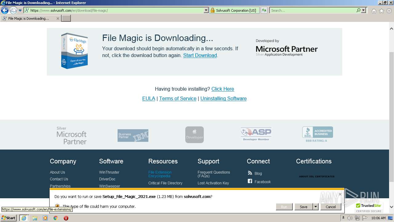This screenshot has height=222, width=394.
Task: Click the Microsoft Partner Silver logo in banner
Action: point(287,48)
